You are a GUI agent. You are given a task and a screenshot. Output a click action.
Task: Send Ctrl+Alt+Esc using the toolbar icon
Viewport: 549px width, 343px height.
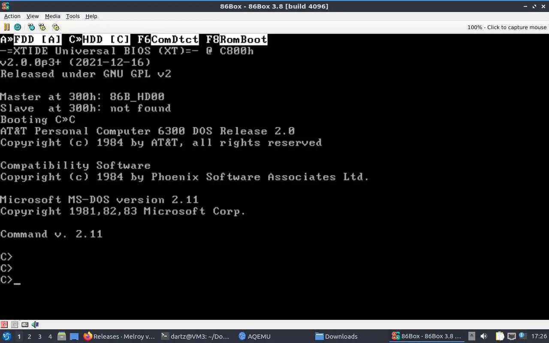point(42,27)
